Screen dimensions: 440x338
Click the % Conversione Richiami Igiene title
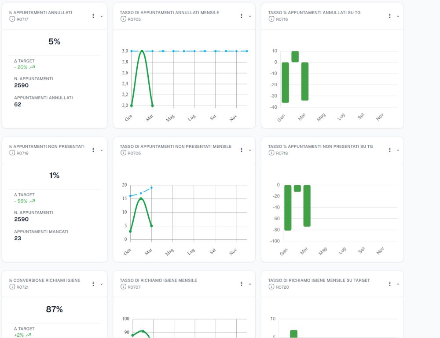tap(44, 280)
